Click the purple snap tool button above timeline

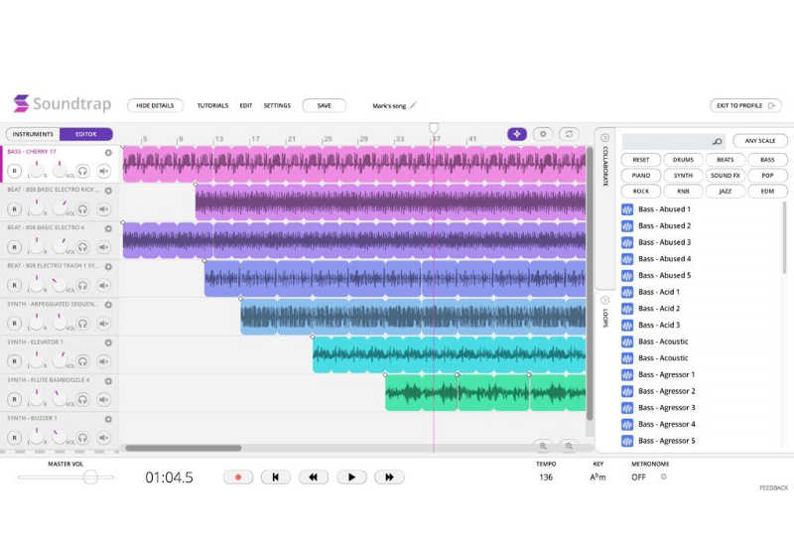[x=517, y=134]
